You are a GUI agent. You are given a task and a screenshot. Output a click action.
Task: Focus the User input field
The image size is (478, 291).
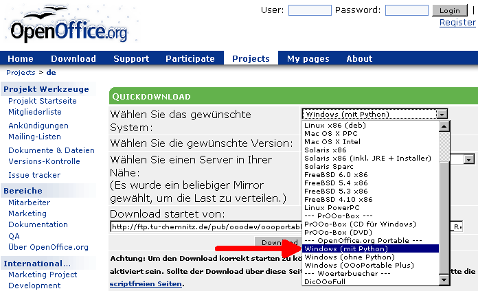coord(310,10)
